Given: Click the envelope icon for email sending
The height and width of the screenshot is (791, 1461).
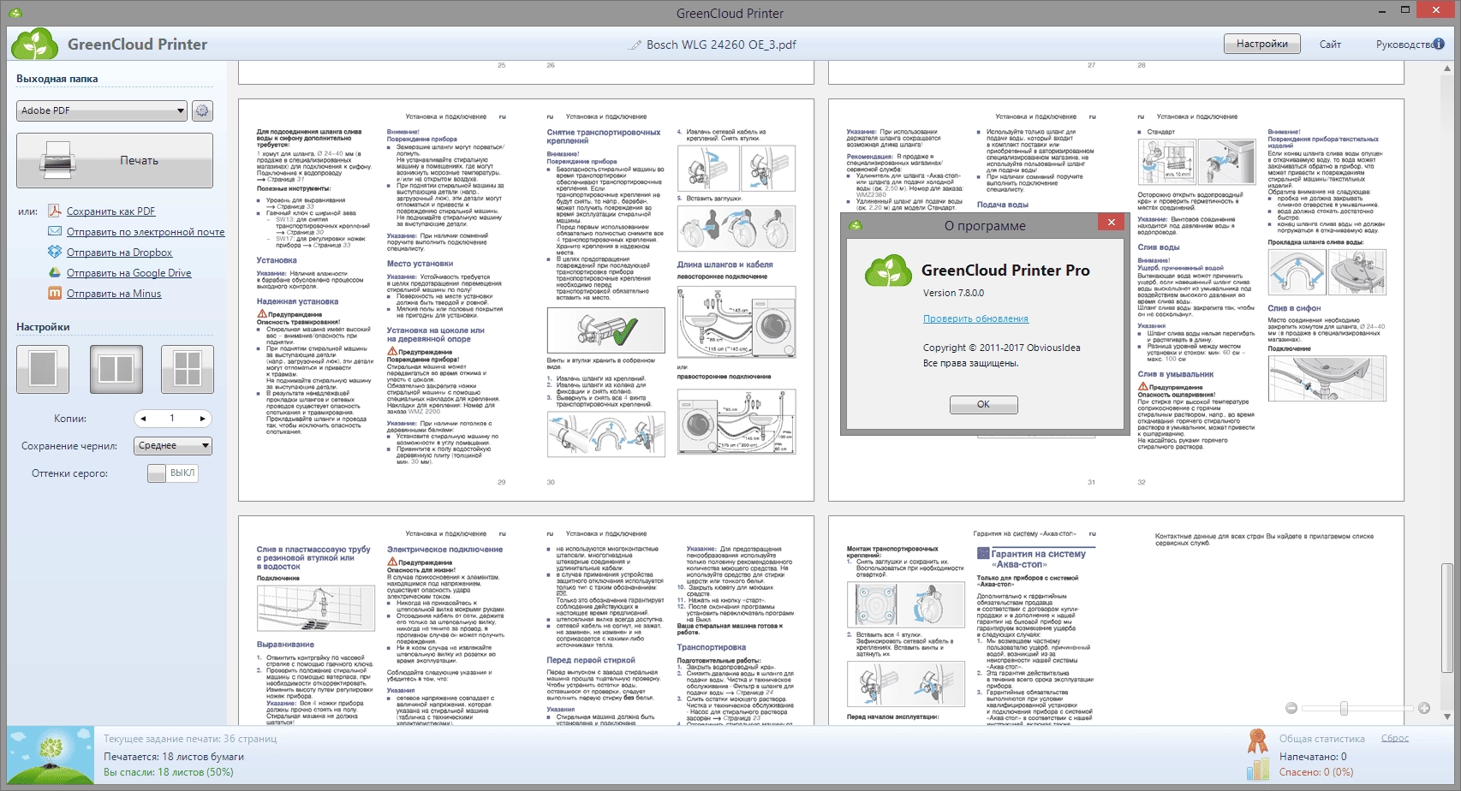Looking at the screenshot, I should [x=55, y=231].
